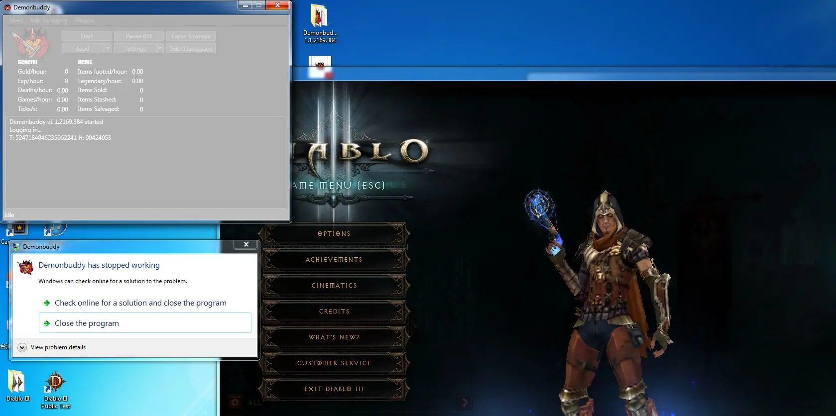Open the Settings button dropdown arrow
This screenshot has width=836, height=416.
pyautogui.click(x=160, y=49)
